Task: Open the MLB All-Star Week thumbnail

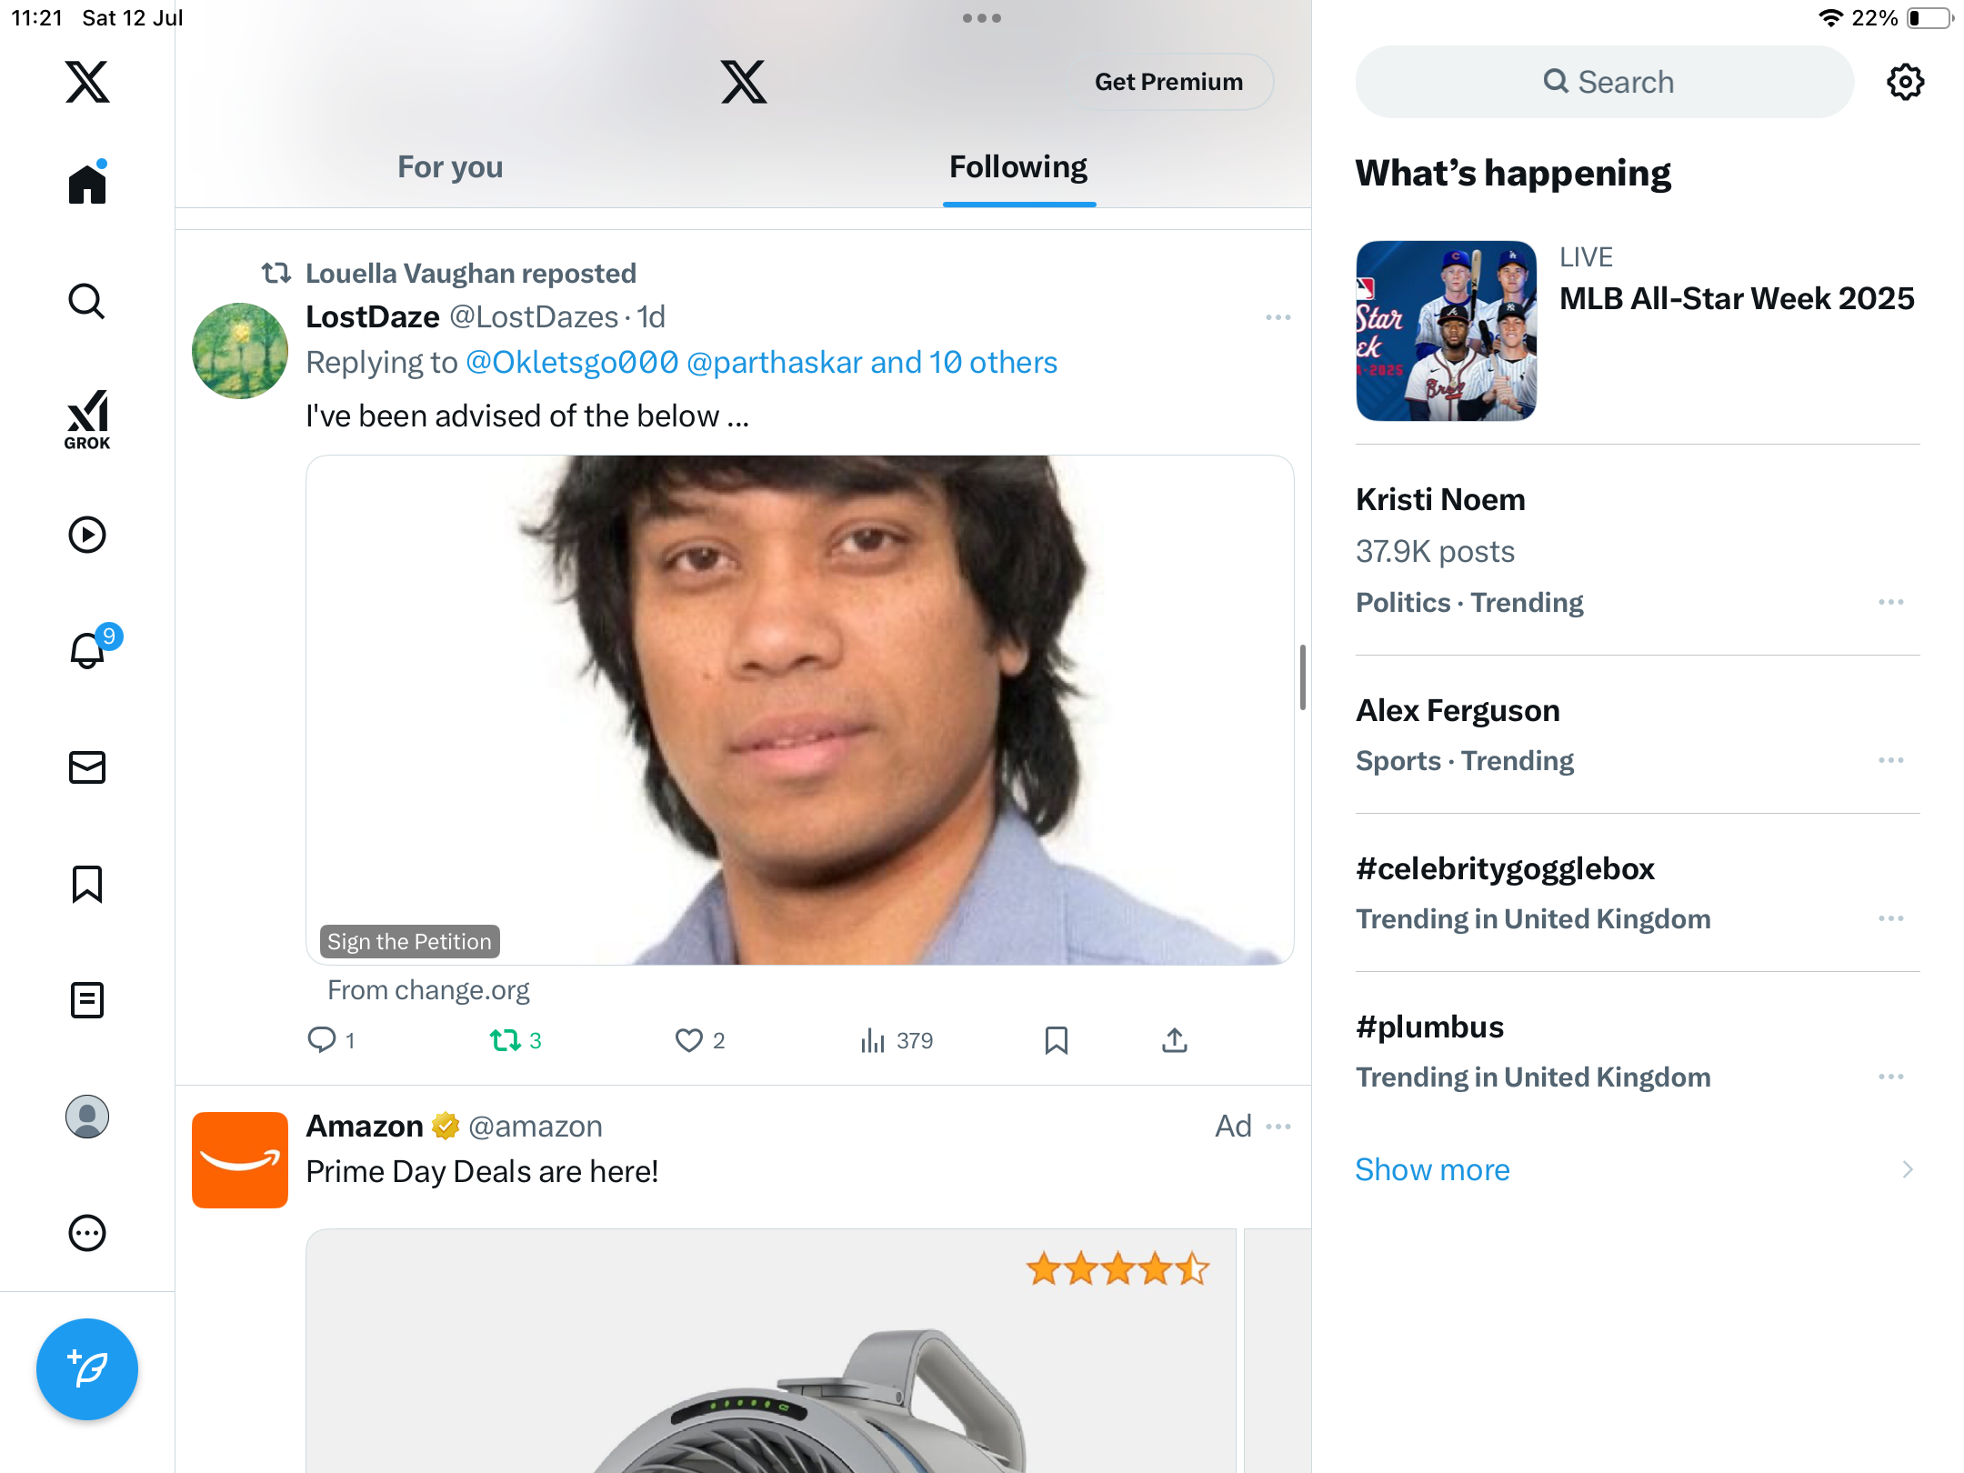Action: 1446,331
